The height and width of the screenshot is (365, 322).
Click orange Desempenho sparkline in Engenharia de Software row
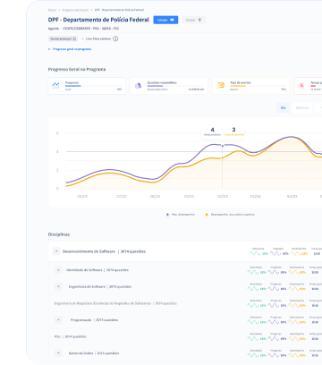(x=293, y=289)
